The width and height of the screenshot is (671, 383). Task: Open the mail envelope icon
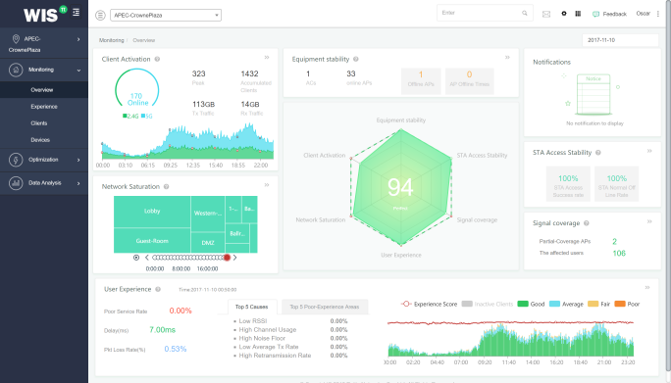546,14
